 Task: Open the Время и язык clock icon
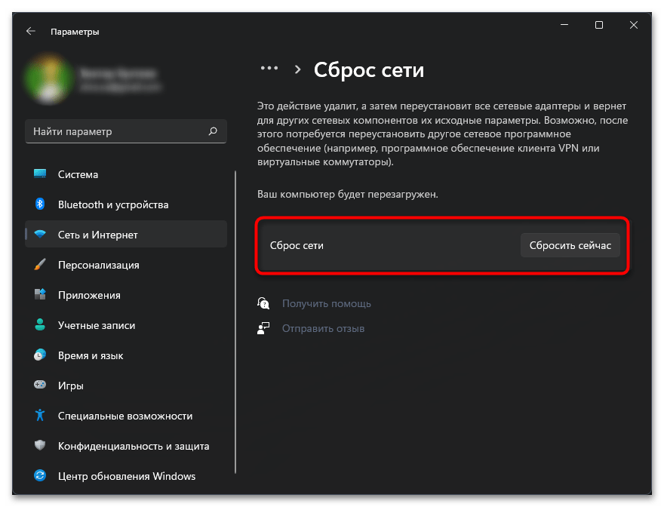(x=40, y=355)
